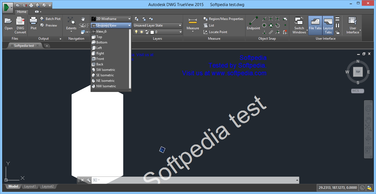The image size is (376, 194).
Task: Open the green application menu button
Action: 7,7
